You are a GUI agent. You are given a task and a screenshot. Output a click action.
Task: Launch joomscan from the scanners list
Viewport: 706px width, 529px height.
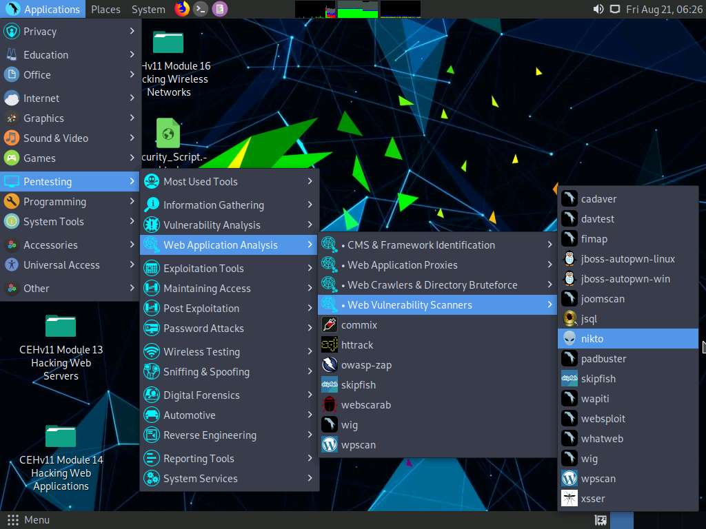tap(628, 299)
